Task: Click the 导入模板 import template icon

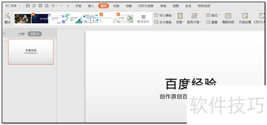Action: click(x=156, y=15)
